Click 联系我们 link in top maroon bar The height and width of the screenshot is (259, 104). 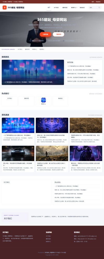pyautogui.click(x=98, y=2)
